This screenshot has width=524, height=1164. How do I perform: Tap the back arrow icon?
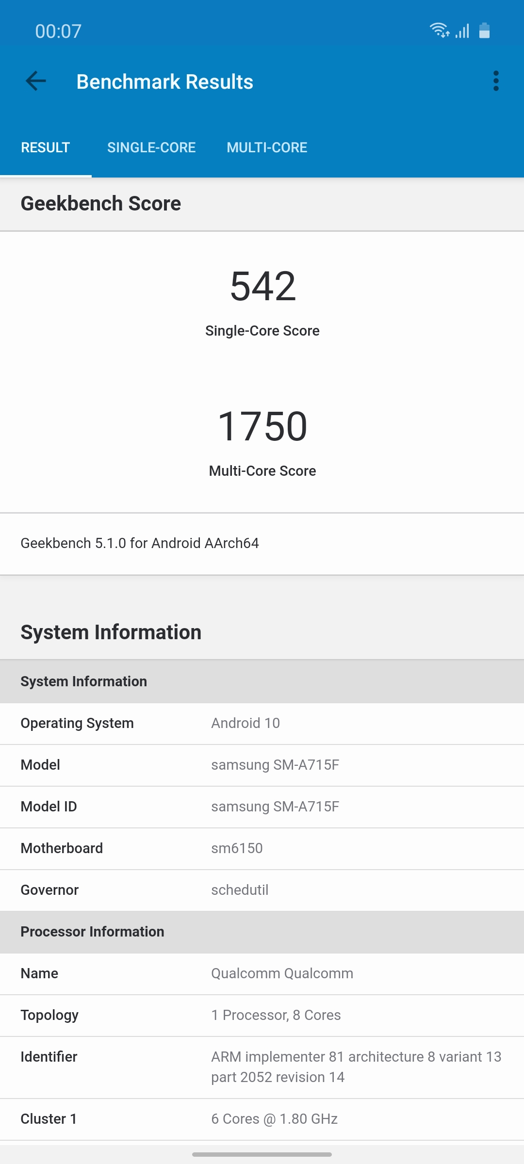tap(36, 81)
